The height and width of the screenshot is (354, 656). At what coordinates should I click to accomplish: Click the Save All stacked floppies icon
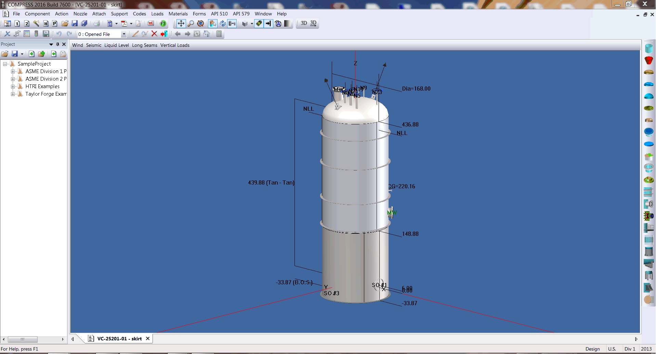[84, 24]
